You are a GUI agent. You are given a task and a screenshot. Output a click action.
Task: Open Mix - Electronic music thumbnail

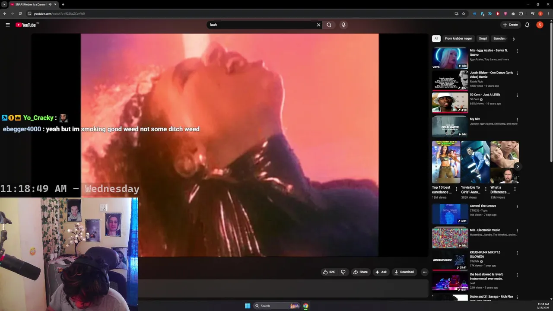click(450, 238)
